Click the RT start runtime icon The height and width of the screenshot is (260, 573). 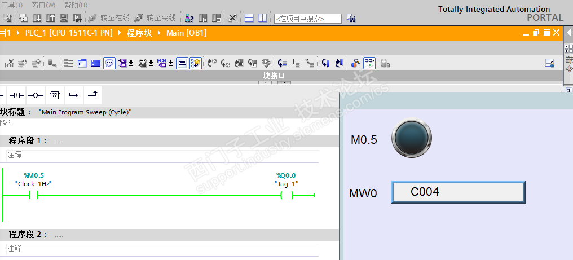(x=77, y=17)
